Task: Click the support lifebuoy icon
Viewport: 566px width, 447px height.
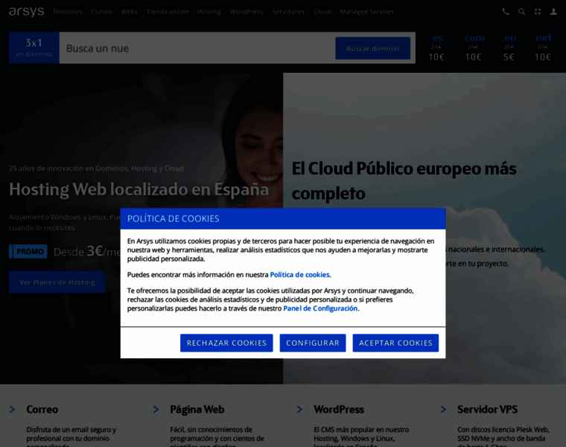Action: click(x=538, y=12)
